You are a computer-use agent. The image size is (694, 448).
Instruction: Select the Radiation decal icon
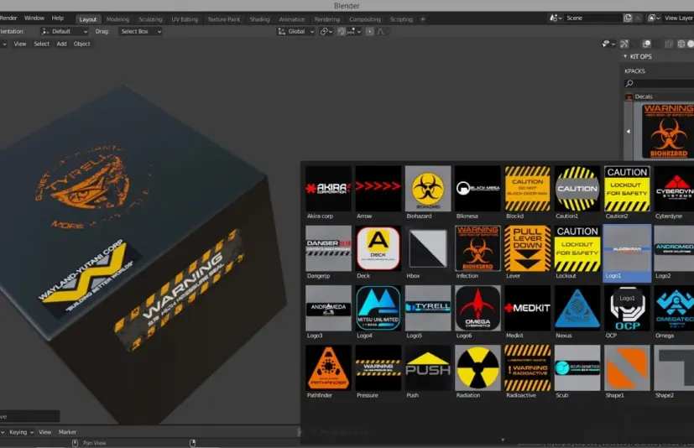tap(477, 367)
